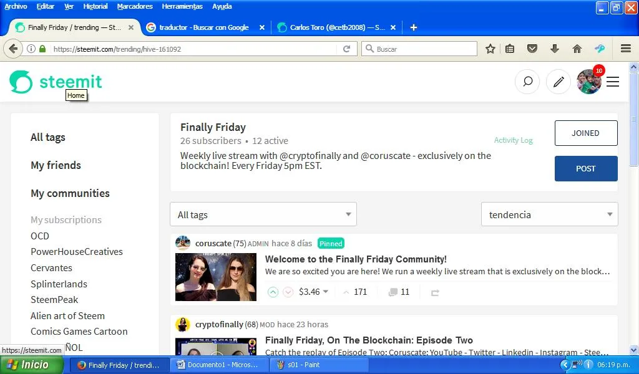Image resolution: width=639 pixels, height=374 pixels.
Task: Close the Carlos Toro tab
Action: point(393,27)
